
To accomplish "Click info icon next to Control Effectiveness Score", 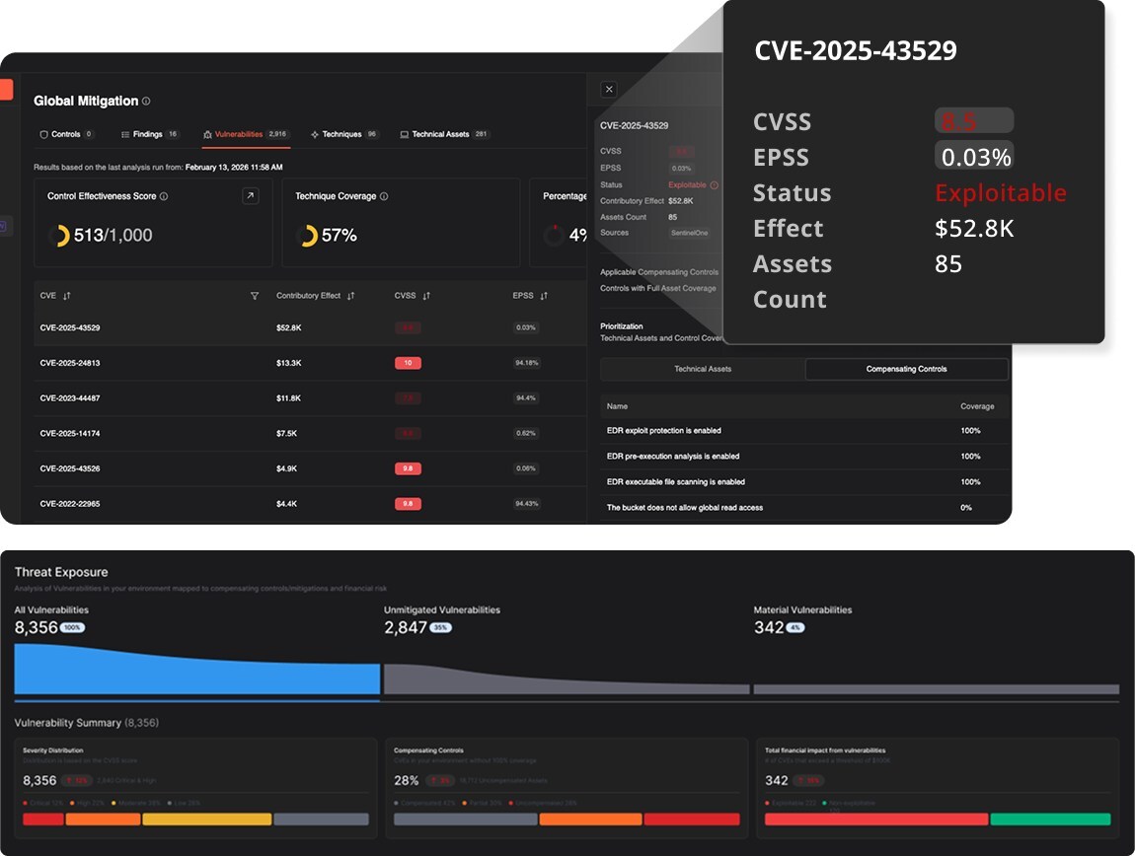I will tap(164, 196).
